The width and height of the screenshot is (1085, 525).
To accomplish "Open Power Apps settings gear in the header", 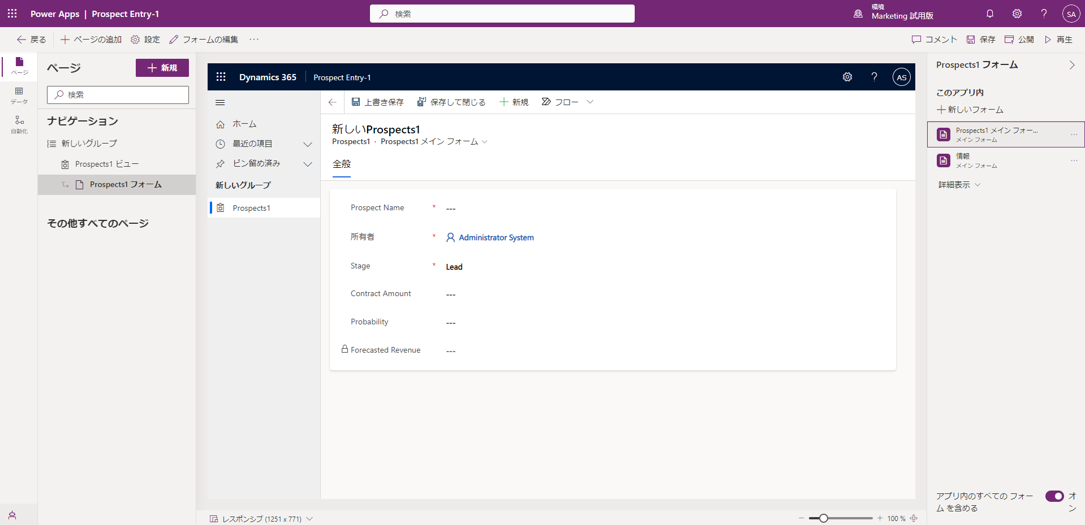I will click(1017, 14).
